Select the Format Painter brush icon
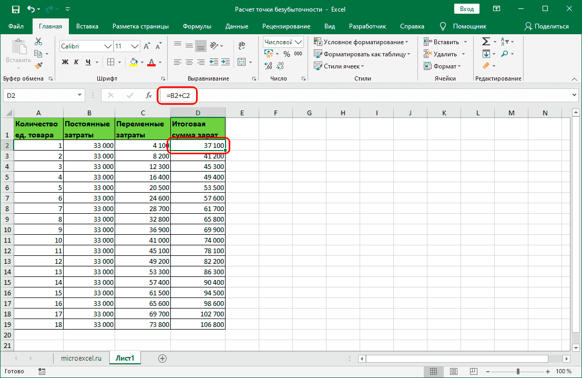Image resolution: width=582 pixels, height=378 pixels. point(38,65)
